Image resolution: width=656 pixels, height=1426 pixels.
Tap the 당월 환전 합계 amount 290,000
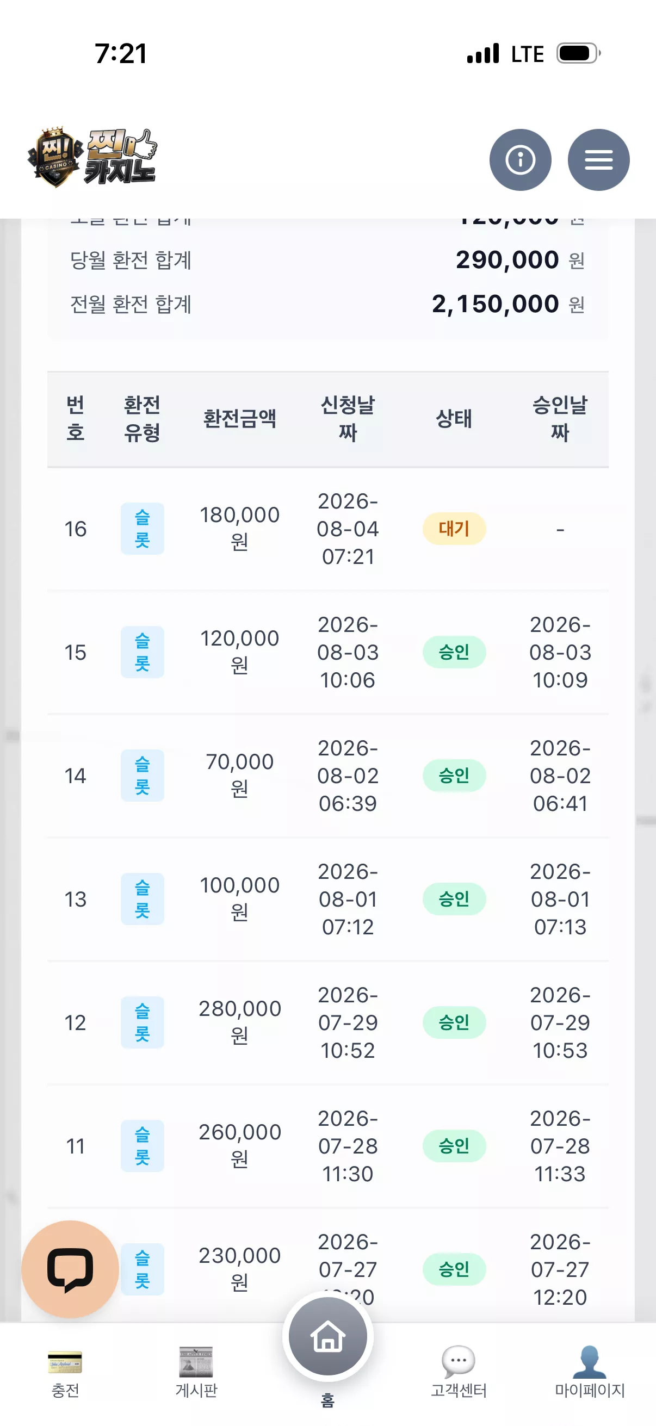tap(507, 259)
